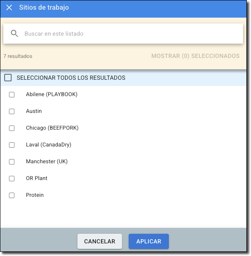Select the Chicago (BEEFPORK) checkbox

12,128
